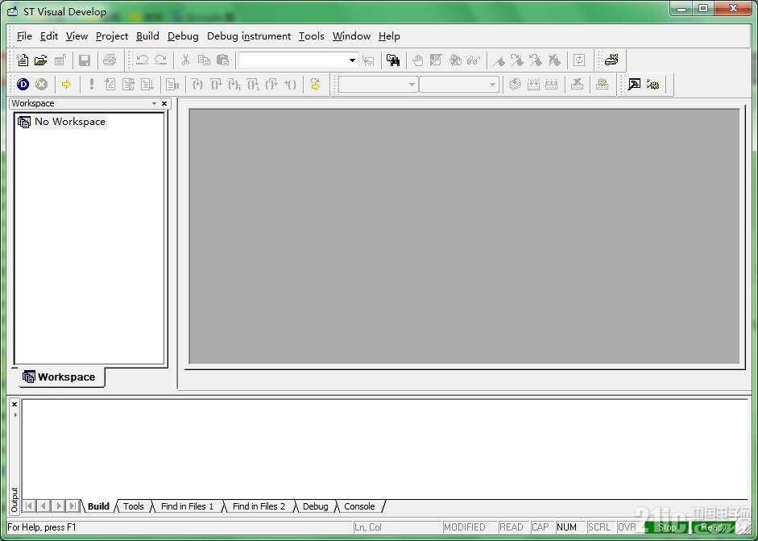Open the Debug menu
The image size is (758, 541).
coord(183,36)
